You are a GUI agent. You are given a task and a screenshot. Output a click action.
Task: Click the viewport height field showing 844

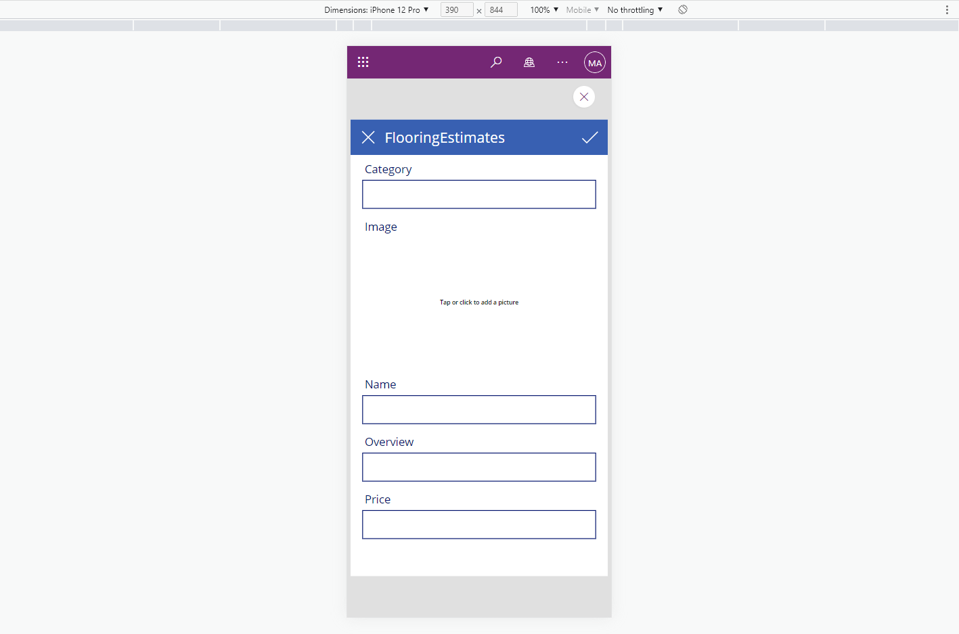pos(500,9)
